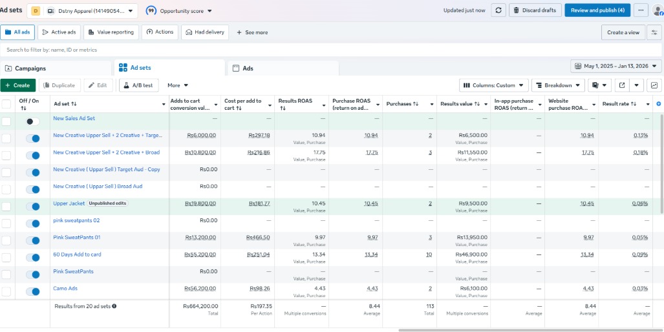Click the vertical table scrollbar
Viewport: 664px width, 332px height.
662,163
